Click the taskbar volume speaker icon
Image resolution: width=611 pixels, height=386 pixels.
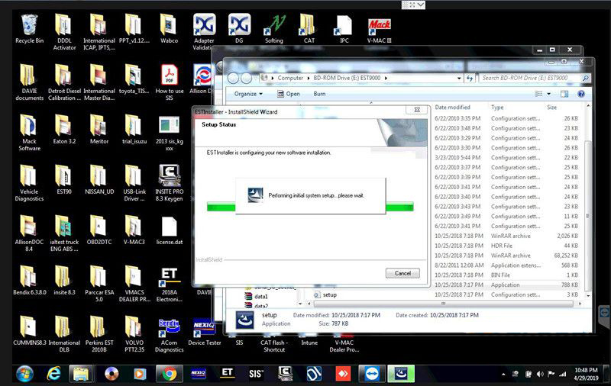point(540,374)
